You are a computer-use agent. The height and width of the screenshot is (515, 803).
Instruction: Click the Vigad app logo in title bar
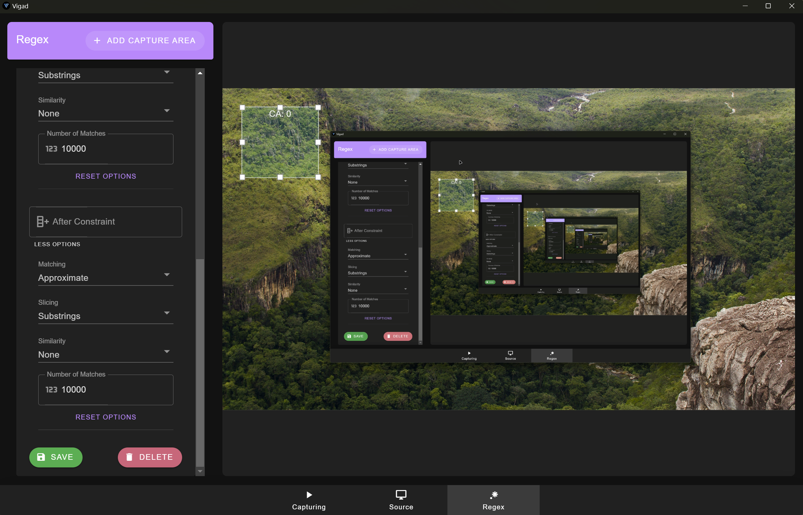(6, 6)
